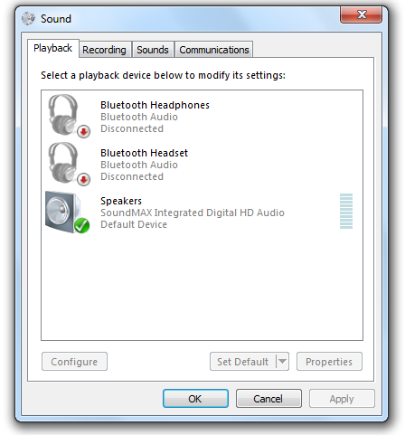The height and width of the screenshot is (435, 405).
Task: Click the Set Default button
Action: (x=243, y=361)
